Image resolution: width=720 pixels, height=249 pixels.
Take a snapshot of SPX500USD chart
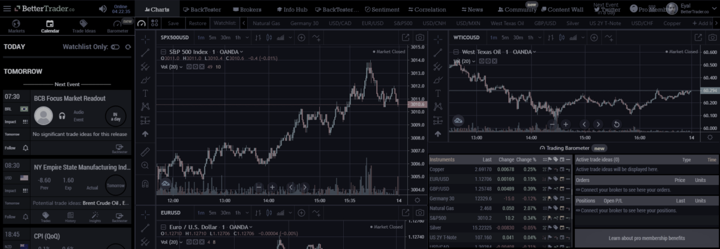(420, 37)
